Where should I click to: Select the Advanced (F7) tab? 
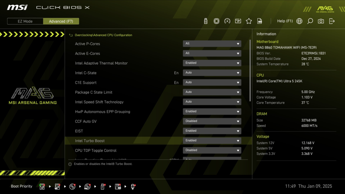click(x=61, y=21)
